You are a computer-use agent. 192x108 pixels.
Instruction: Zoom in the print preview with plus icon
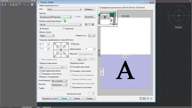148,99
